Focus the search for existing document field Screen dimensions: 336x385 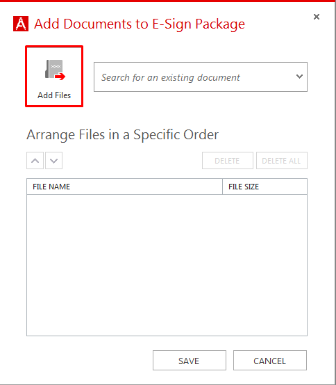pos(201,77)
